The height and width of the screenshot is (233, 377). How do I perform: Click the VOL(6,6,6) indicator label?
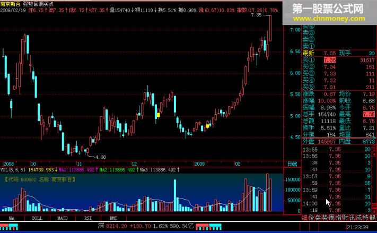(13, 170)
